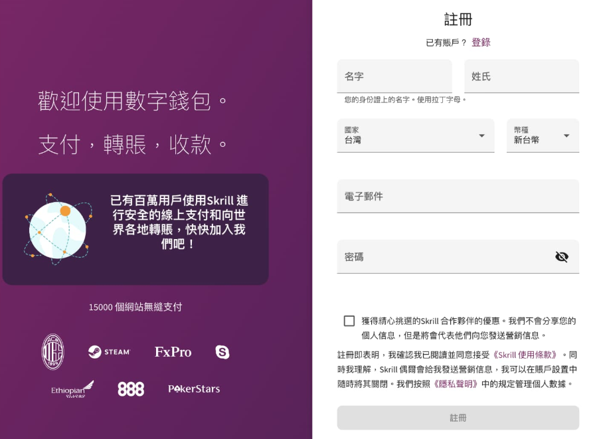Click the PokerStars logo
Image resolution: width=597 pixels, height=439 pixels.
[194, 389]
